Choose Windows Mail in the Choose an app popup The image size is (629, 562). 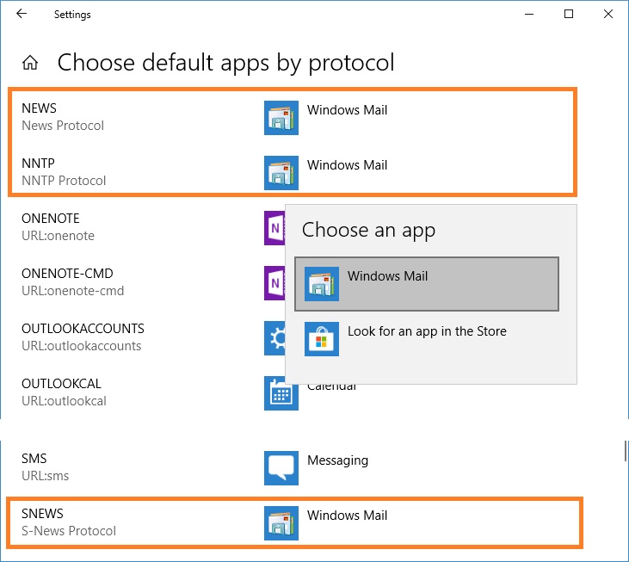pos(427,284)
